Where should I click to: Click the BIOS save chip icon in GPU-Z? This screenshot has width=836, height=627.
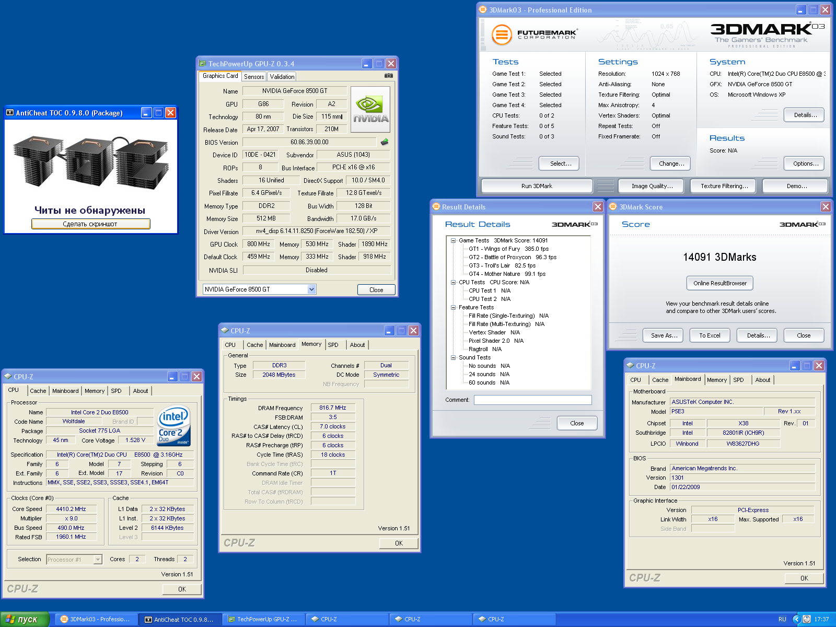pos(385,142)
